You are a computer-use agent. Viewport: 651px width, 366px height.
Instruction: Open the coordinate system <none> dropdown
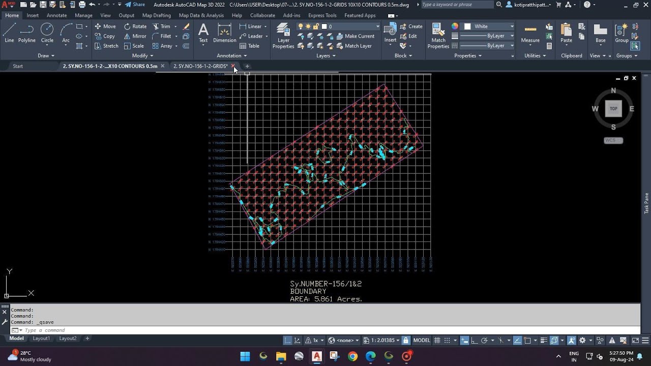coord(344,340)
